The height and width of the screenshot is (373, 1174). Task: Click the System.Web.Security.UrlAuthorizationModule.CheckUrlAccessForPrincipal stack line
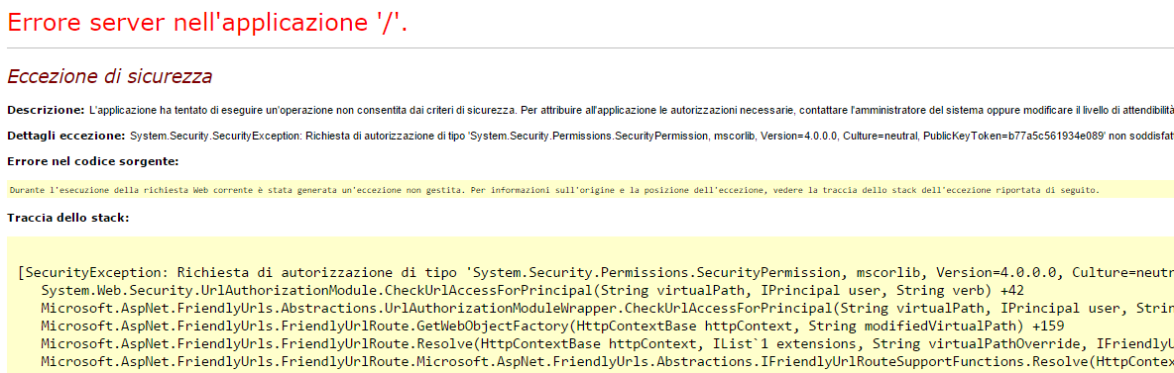pyautogui.click(x=532, y=290)
